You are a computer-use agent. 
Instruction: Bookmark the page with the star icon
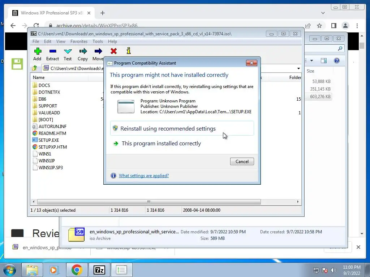click(319, 26)
